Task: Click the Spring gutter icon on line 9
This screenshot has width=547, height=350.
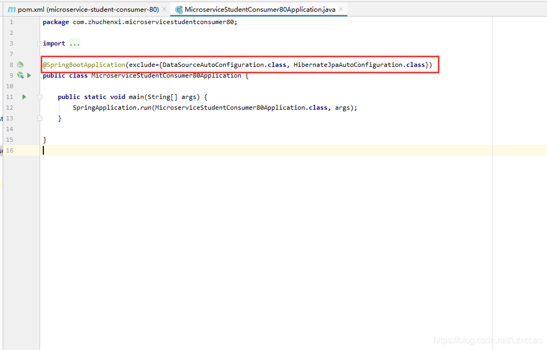Action: coord(20,75)
